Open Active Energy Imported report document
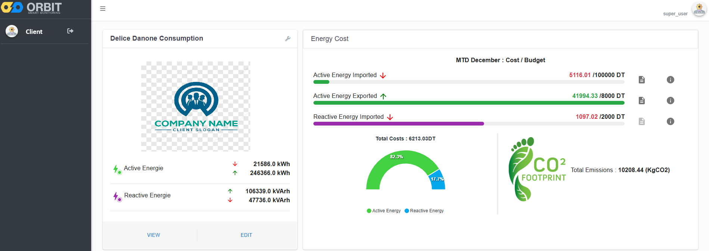The image size is (709, 251). pyautogui.click(x=641, y=80)
